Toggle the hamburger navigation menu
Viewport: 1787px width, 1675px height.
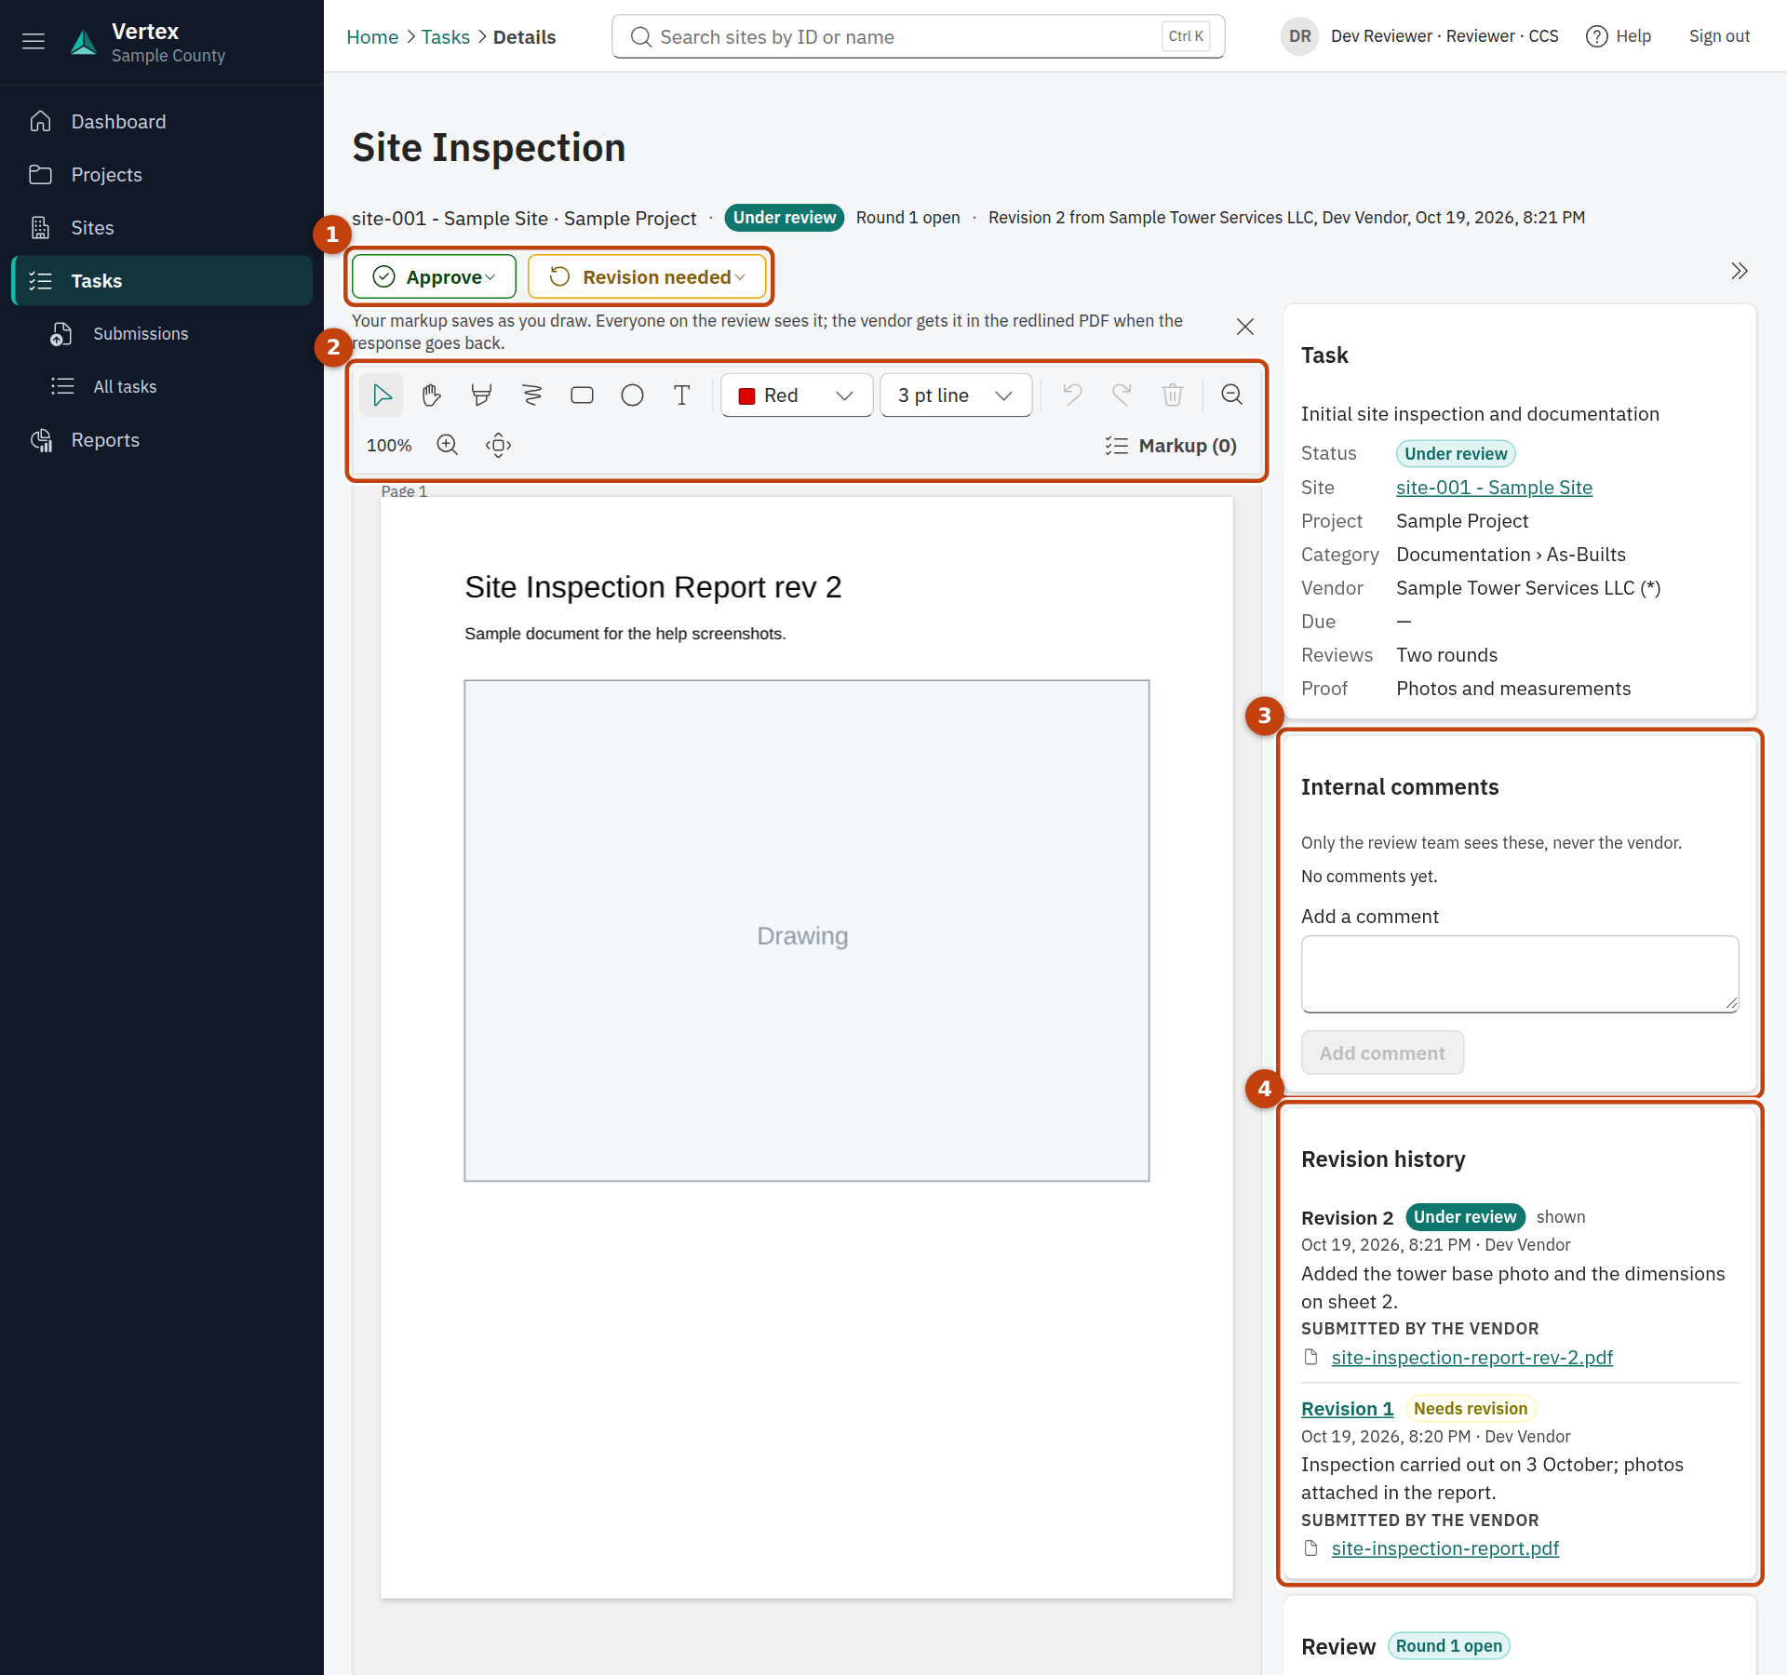click(34, 41)
